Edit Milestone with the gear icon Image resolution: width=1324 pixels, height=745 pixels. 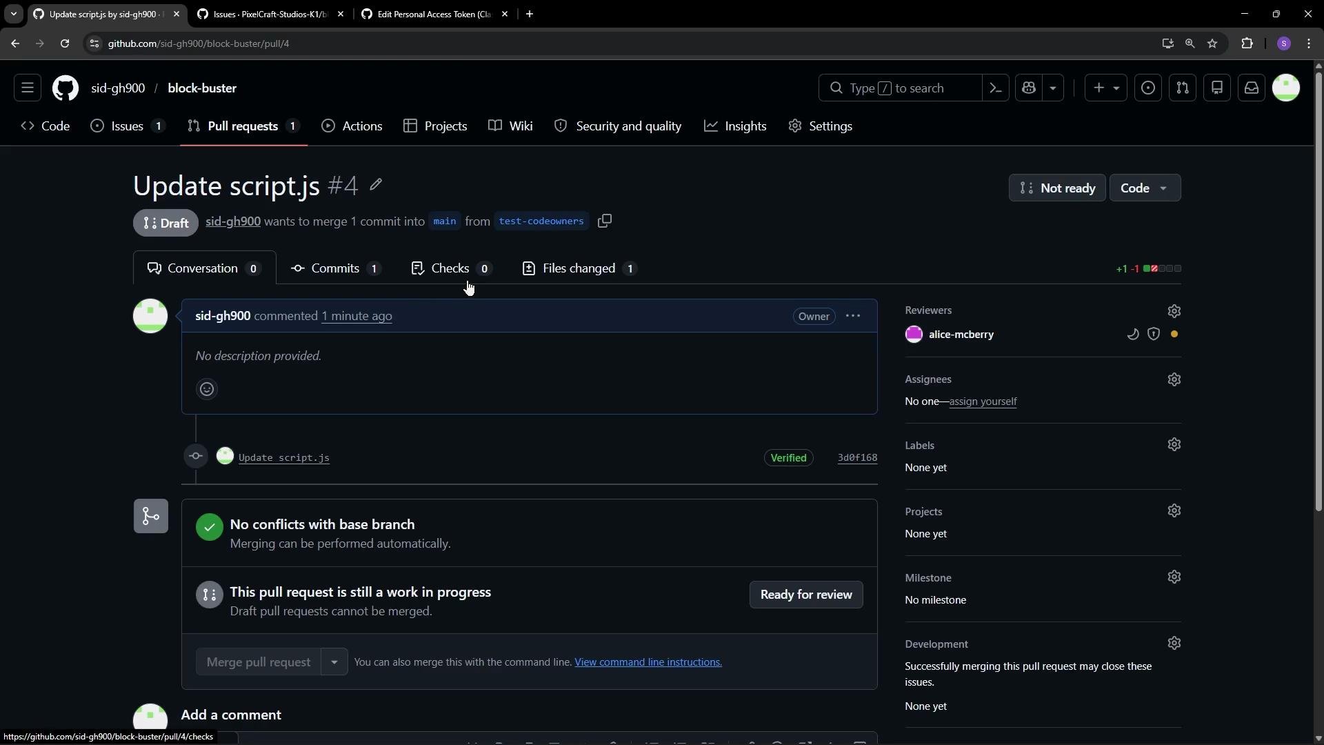(x=1174, y=577)
